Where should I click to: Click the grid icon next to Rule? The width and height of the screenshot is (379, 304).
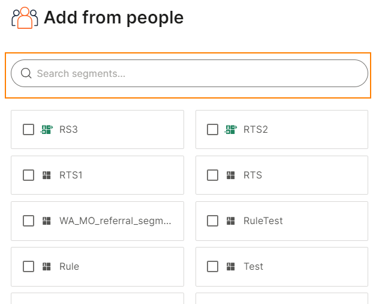coord(46,267)
